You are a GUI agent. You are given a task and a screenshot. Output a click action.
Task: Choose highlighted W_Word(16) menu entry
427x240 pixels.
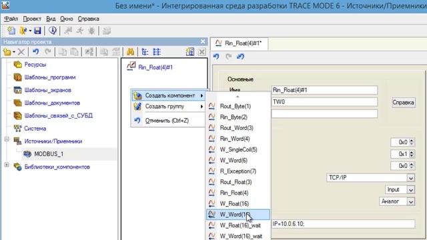coord(238,215)
